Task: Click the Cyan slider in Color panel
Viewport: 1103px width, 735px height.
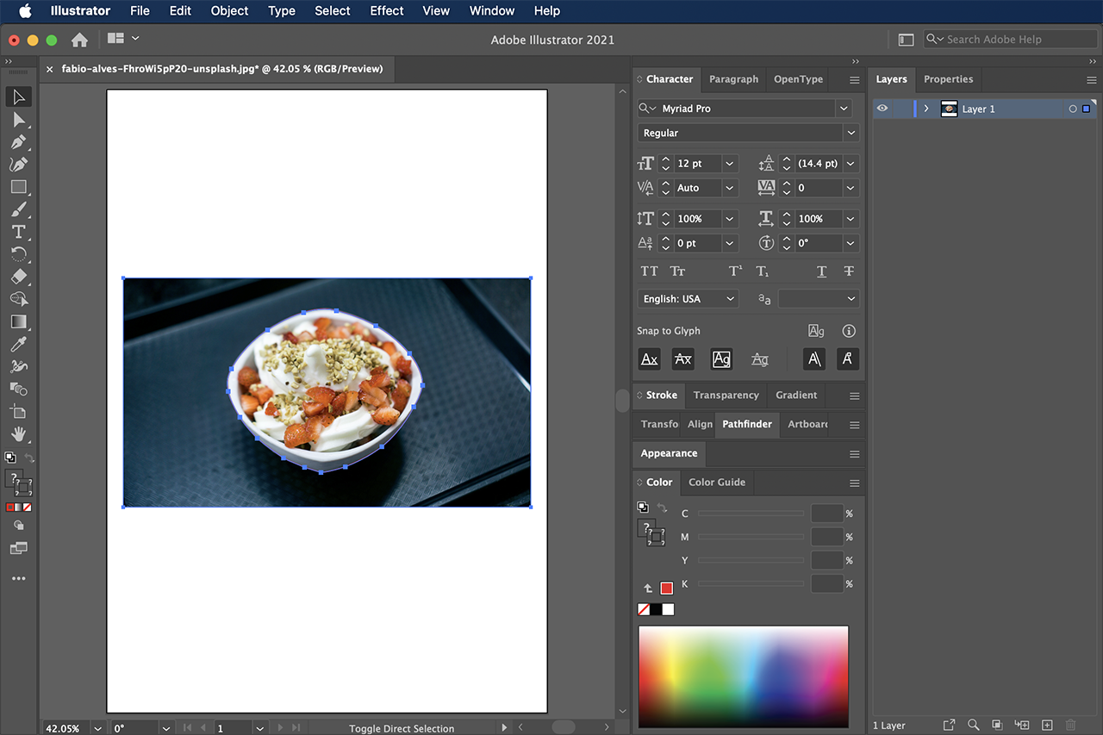Action: (751, 514)
